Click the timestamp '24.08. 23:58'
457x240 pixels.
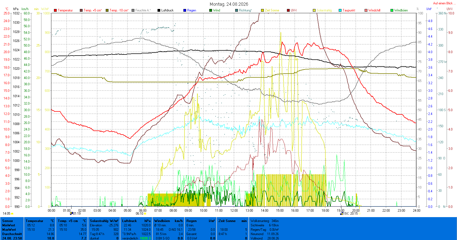click(12, 238)
